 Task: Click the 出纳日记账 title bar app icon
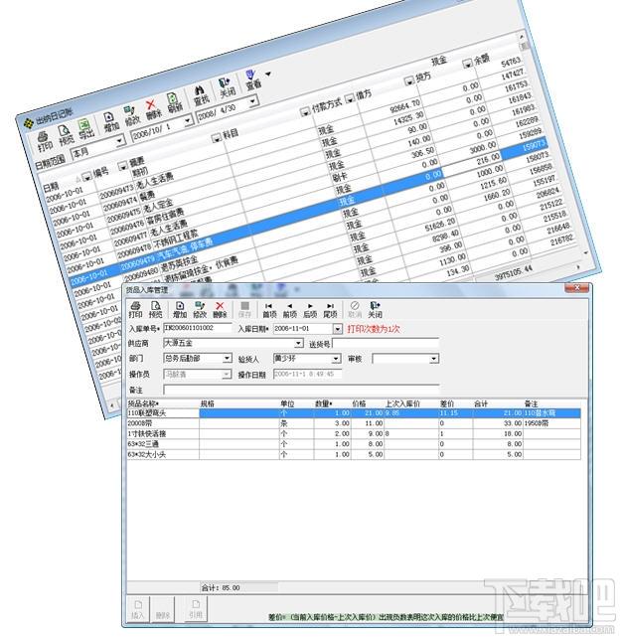point(28,123)
